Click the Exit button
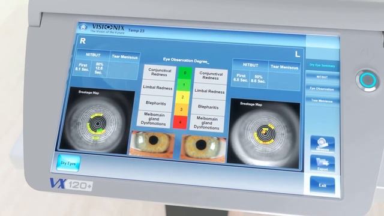 click(x=322, y=185)
